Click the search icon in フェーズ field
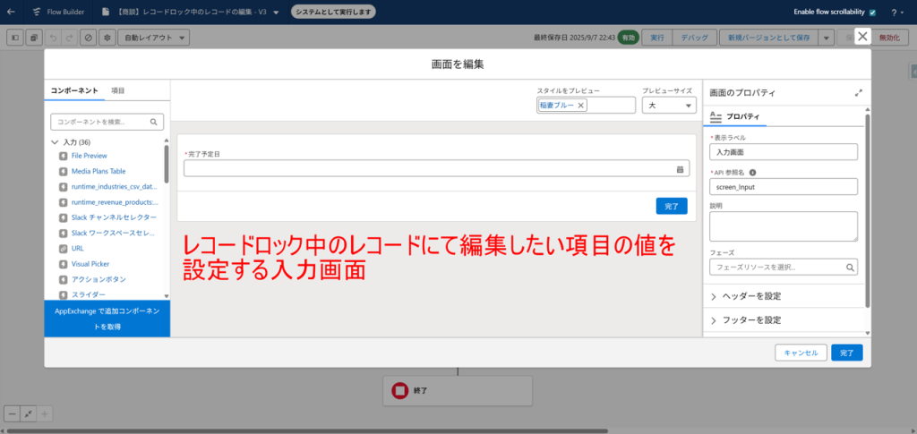 pos(849,267)
